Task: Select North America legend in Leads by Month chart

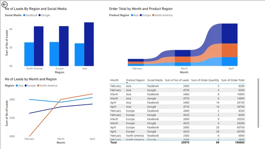Action: click(x=47, y=86)
